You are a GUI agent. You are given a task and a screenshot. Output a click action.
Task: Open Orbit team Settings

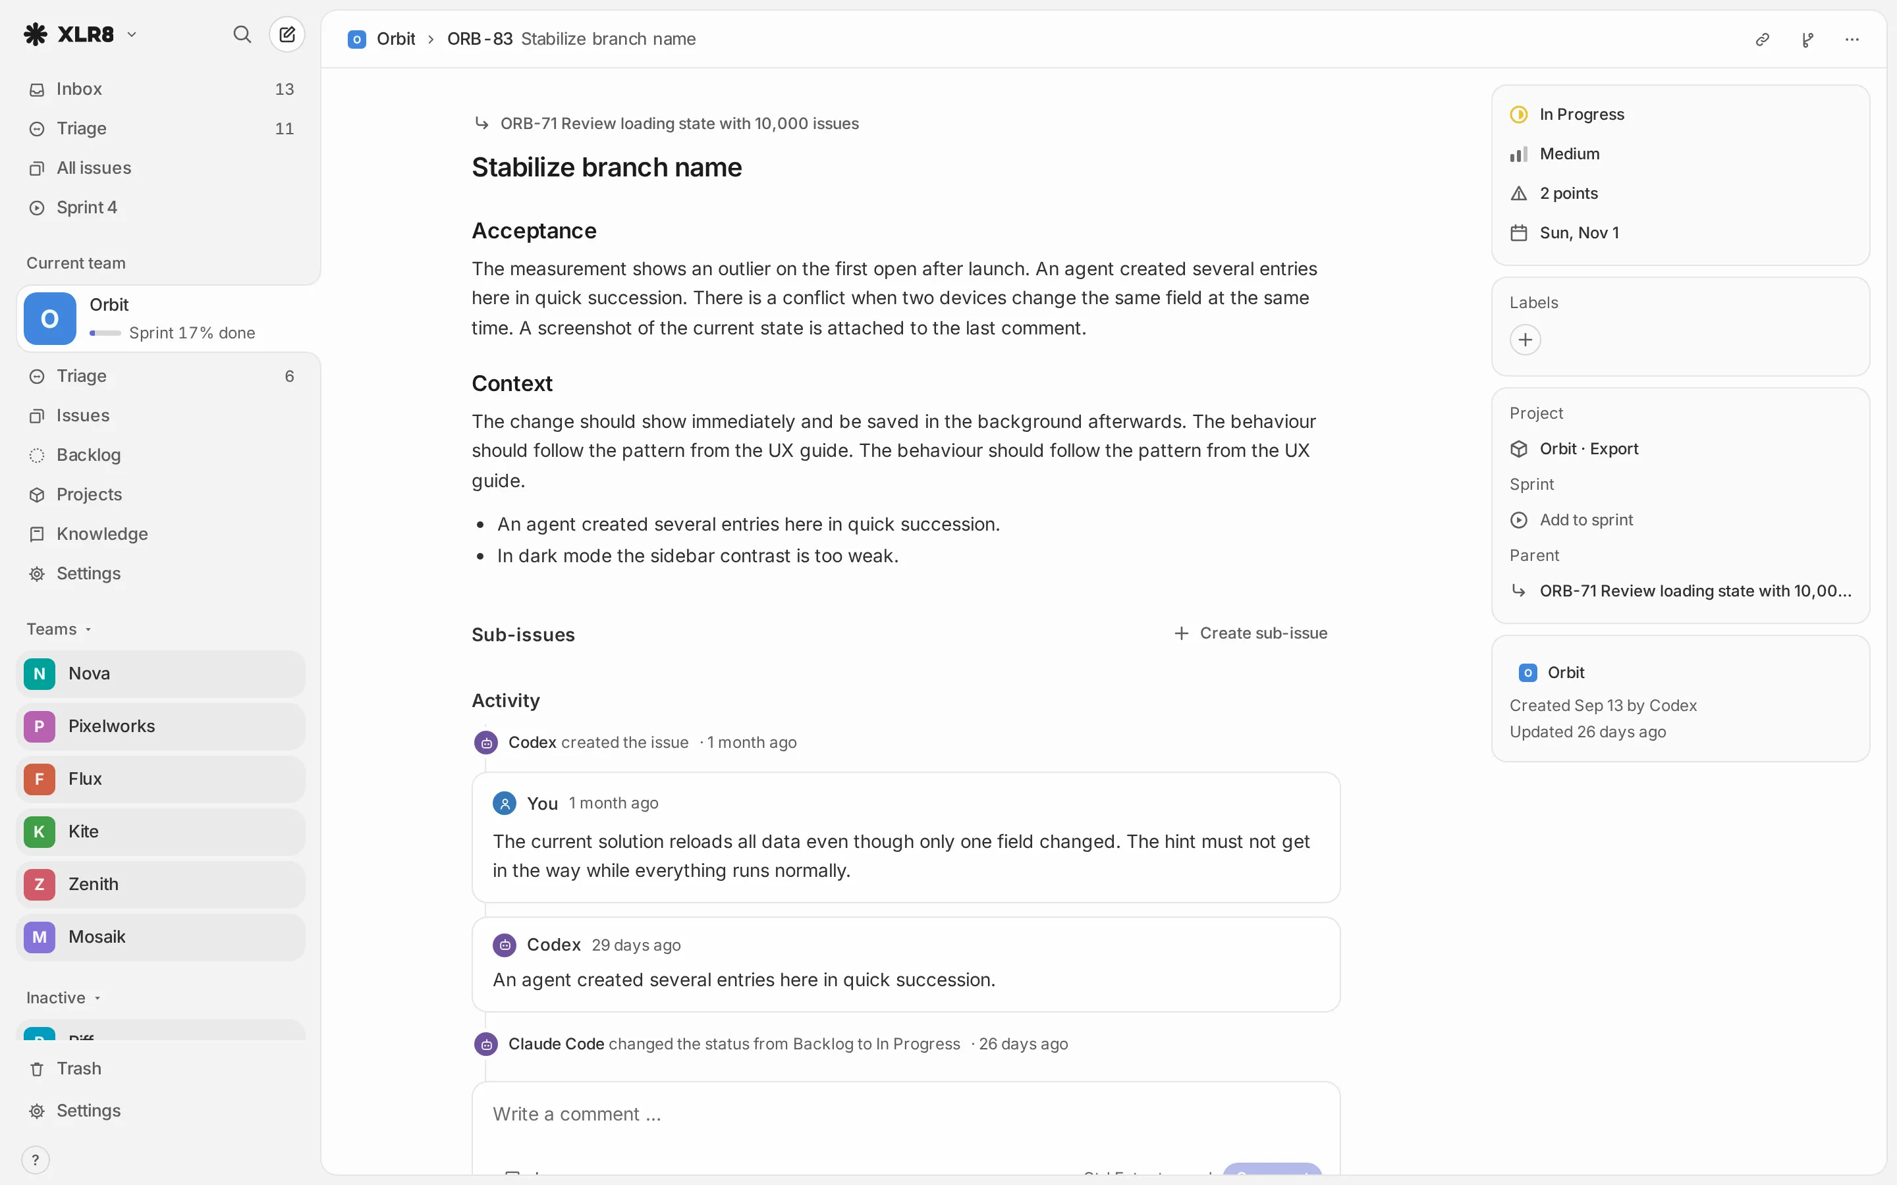(x=161, y=573)
